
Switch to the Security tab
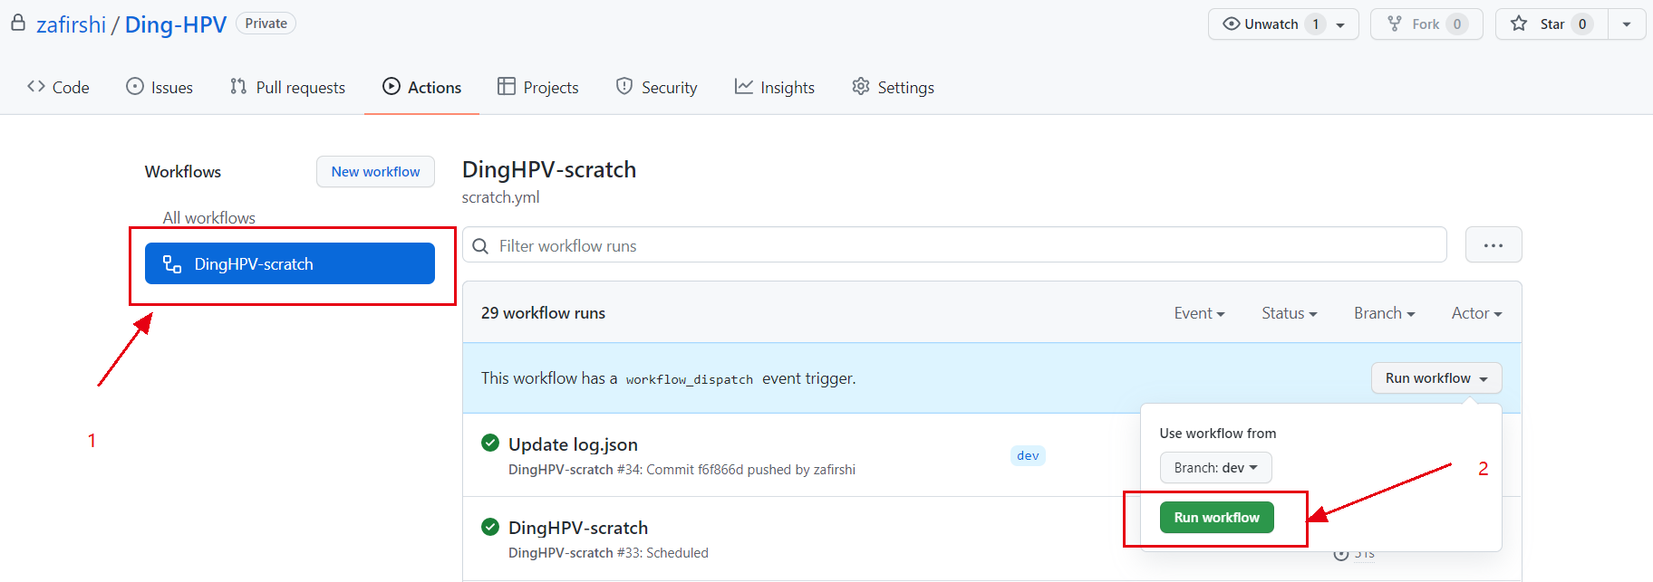656,87
